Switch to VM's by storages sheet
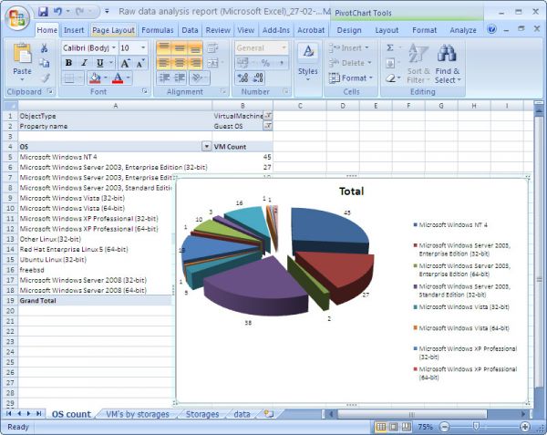The image size is (547, 435). click(138, 414)
